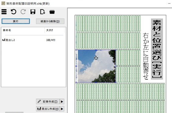Click 見出し作成(H) button

click(x=48, y=109)
